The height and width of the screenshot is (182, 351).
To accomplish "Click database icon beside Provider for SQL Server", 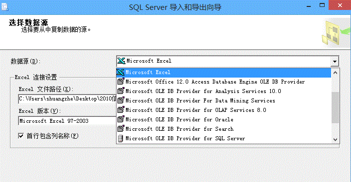I will [120, 138].
